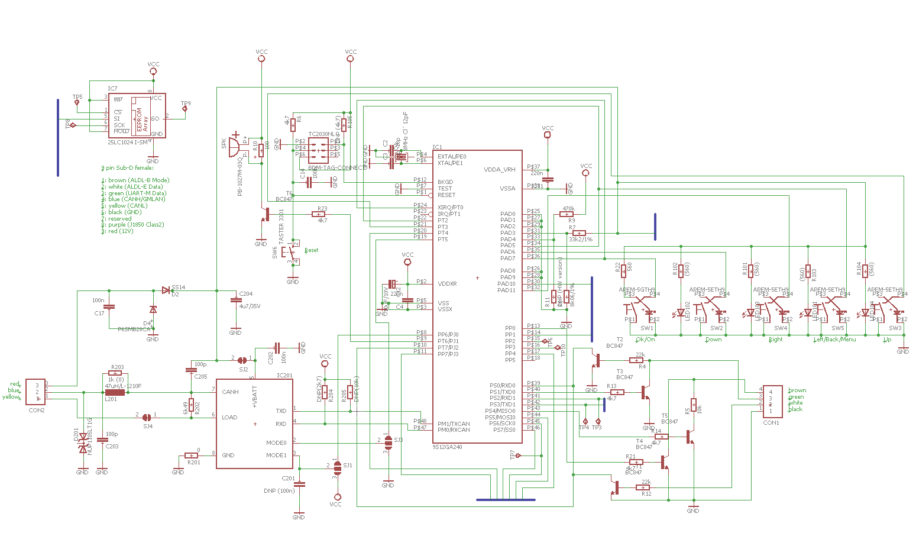Select the L201 47uH inductor
The image size is (916, 533).
pos(115,392)
